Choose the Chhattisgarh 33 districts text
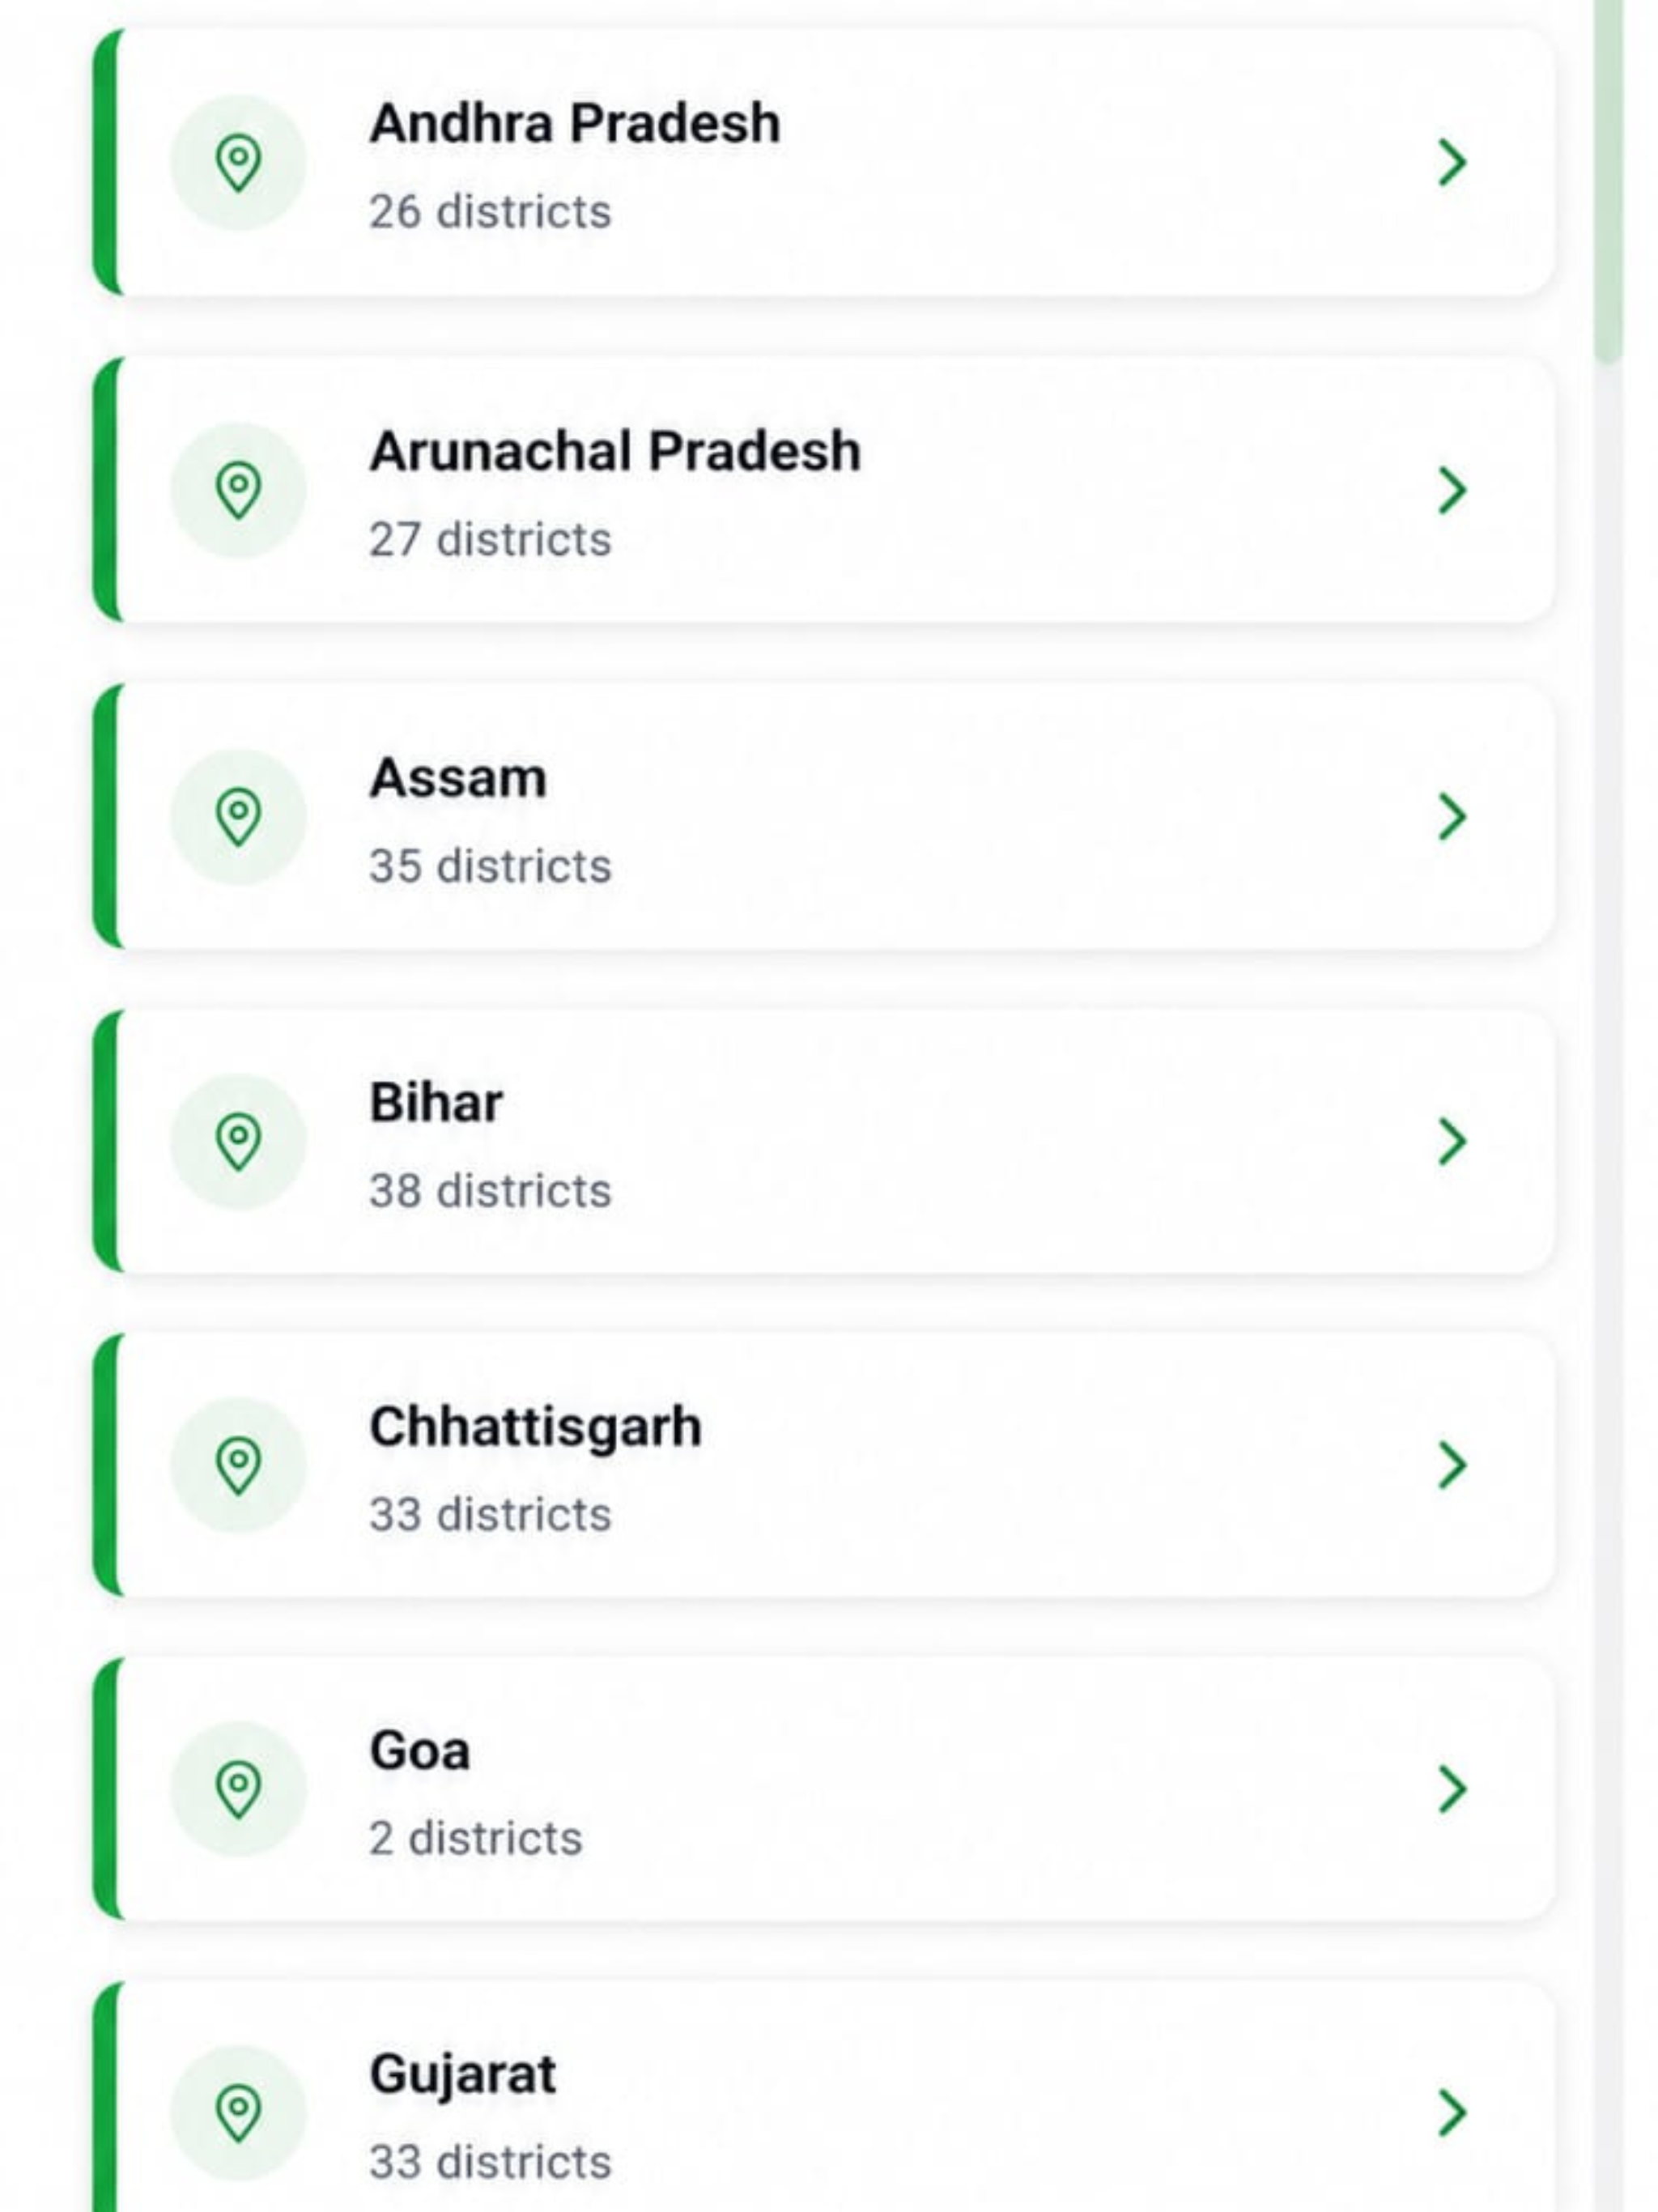The width and height of the screenshot is (1658, 2212). [x=490, y=1515]
